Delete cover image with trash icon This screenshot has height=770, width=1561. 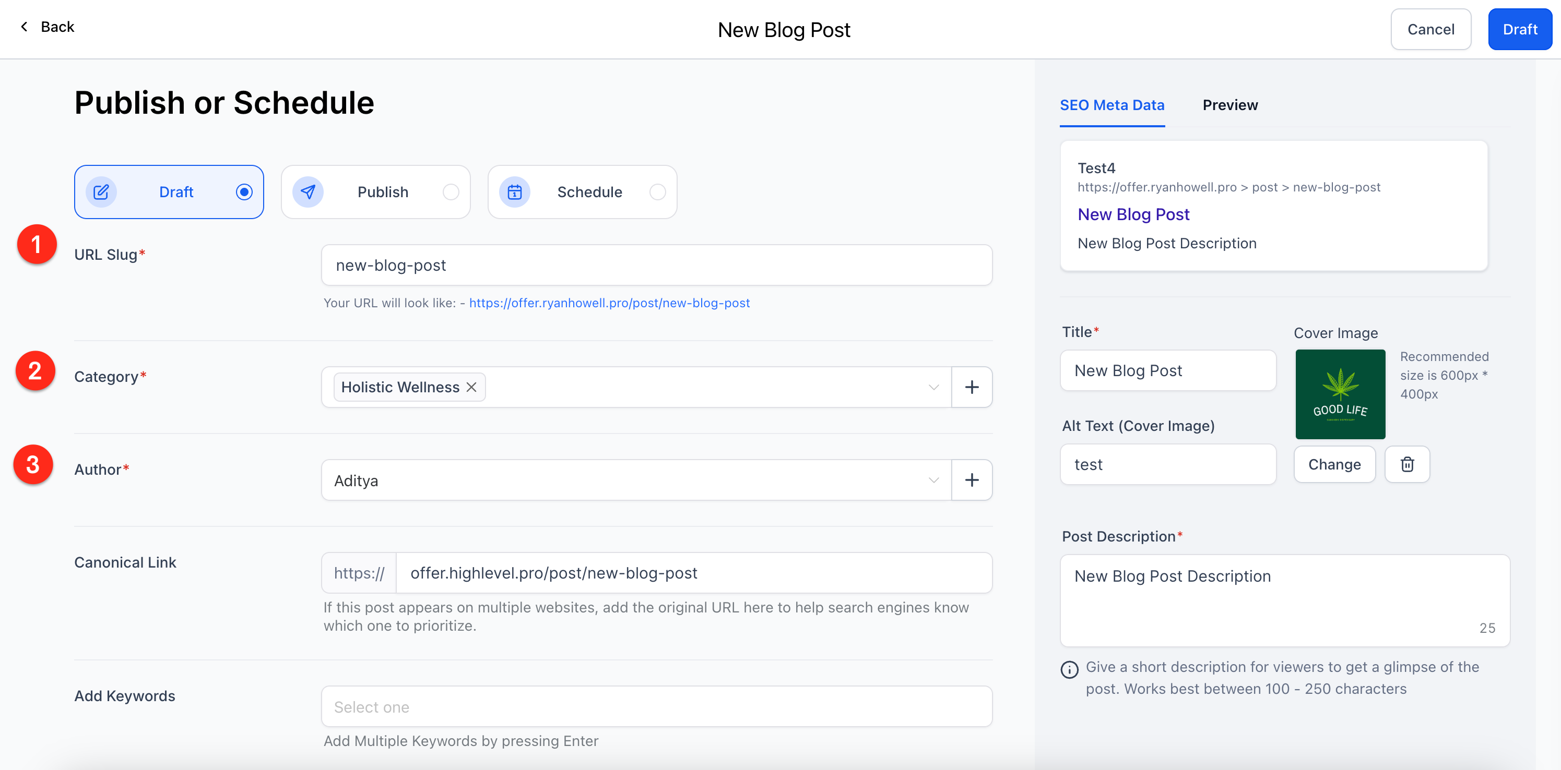tap(1407, 464)
